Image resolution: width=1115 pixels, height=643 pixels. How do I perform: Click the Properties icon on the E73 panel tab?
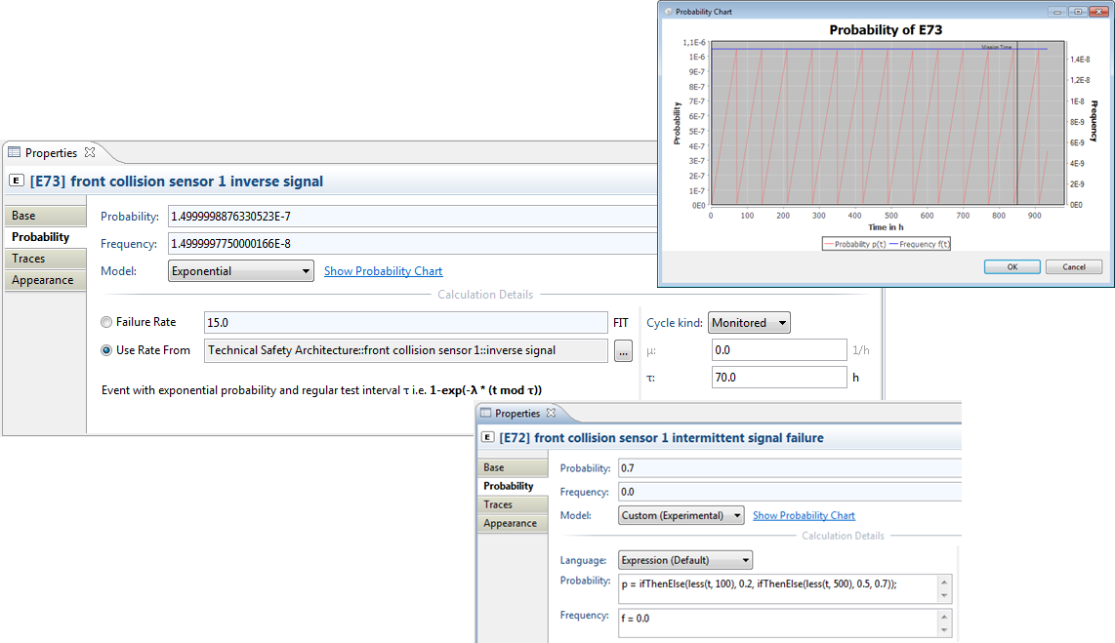point(15,153)
